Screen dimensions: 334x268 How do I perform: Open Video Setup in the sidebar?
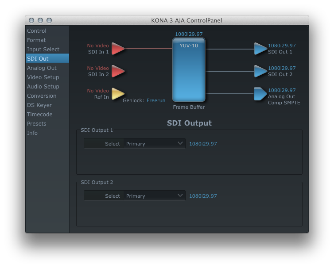coord(47,77)
